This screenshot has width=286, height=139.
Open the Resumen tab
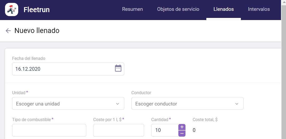[132, 9]
